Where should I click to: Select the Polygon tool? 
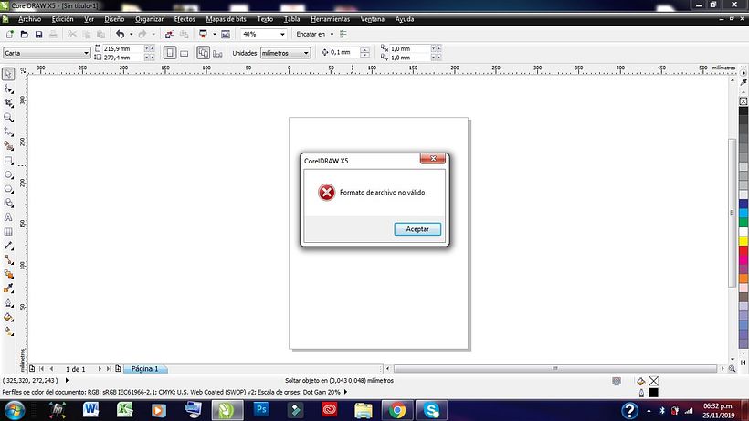coord(8,188)
